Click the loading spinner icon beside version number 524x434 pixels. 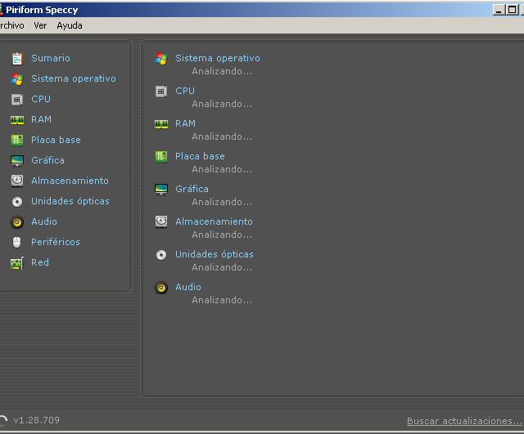pyautogui.click(x=2, y=420)
